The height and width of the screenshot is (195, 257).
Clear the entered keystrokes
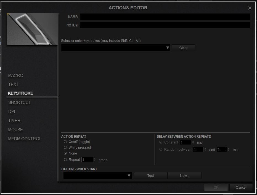[184, 48]
